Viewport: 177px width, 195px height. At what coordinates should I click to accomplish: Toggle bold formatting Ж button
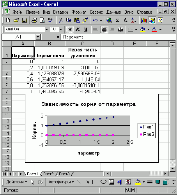pos(70,30)
